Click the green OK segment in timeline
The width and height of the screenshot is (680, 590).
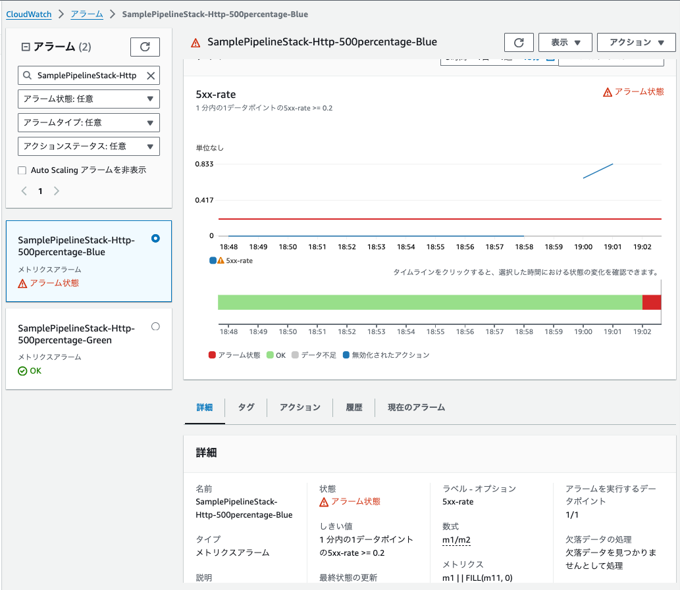[430, 303]
